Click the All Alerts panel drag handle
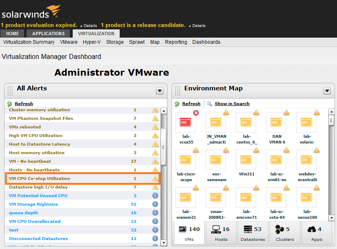Viewport: 337px width, 249px height. click(10, 91)
